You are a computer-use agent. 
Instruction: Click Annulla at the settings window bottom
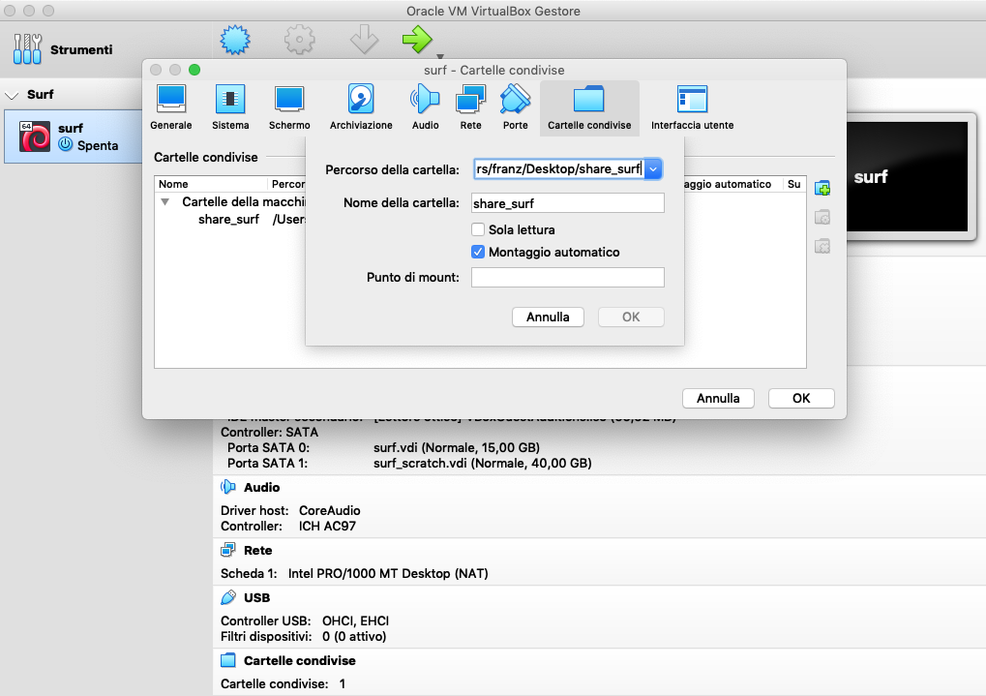[x=718, y=399]
